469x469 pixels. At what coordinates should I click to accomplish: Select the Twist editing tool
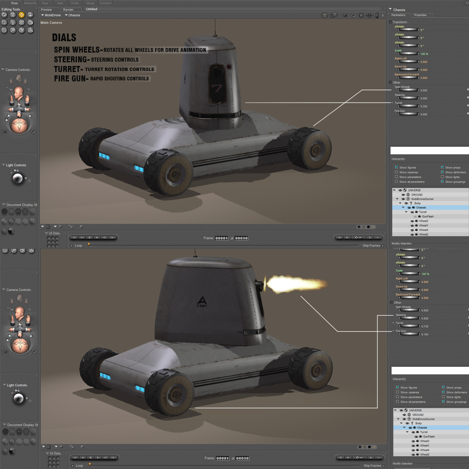click(13, 15)
